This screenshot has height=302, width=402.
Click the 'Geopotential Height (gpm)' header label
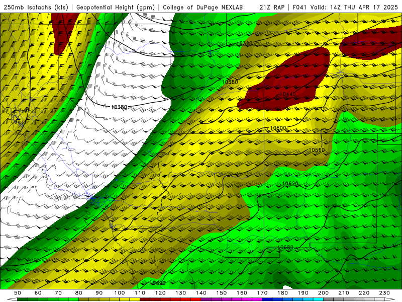pos(116,7)
